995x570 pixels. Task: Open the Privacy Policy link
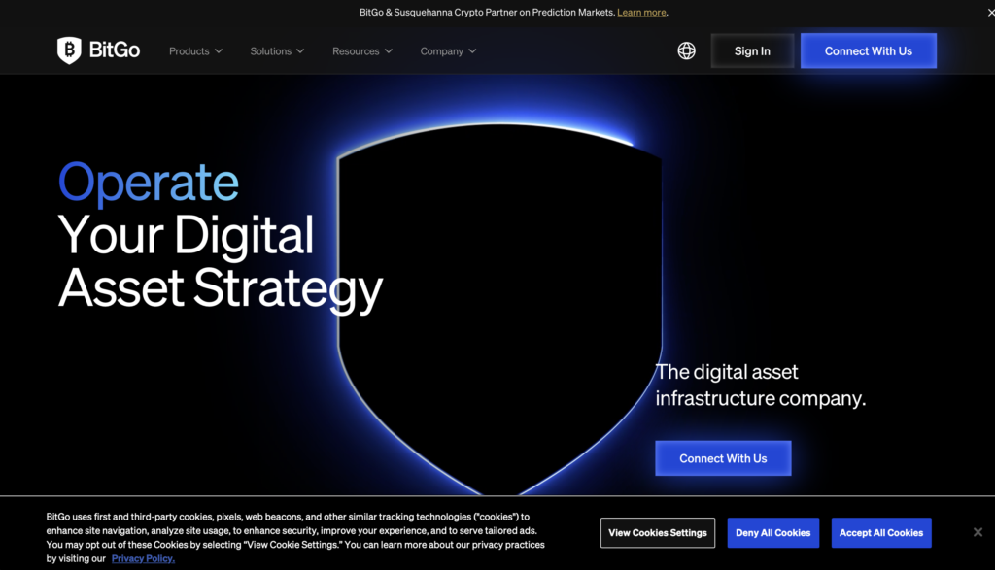[x=143, y=558]
